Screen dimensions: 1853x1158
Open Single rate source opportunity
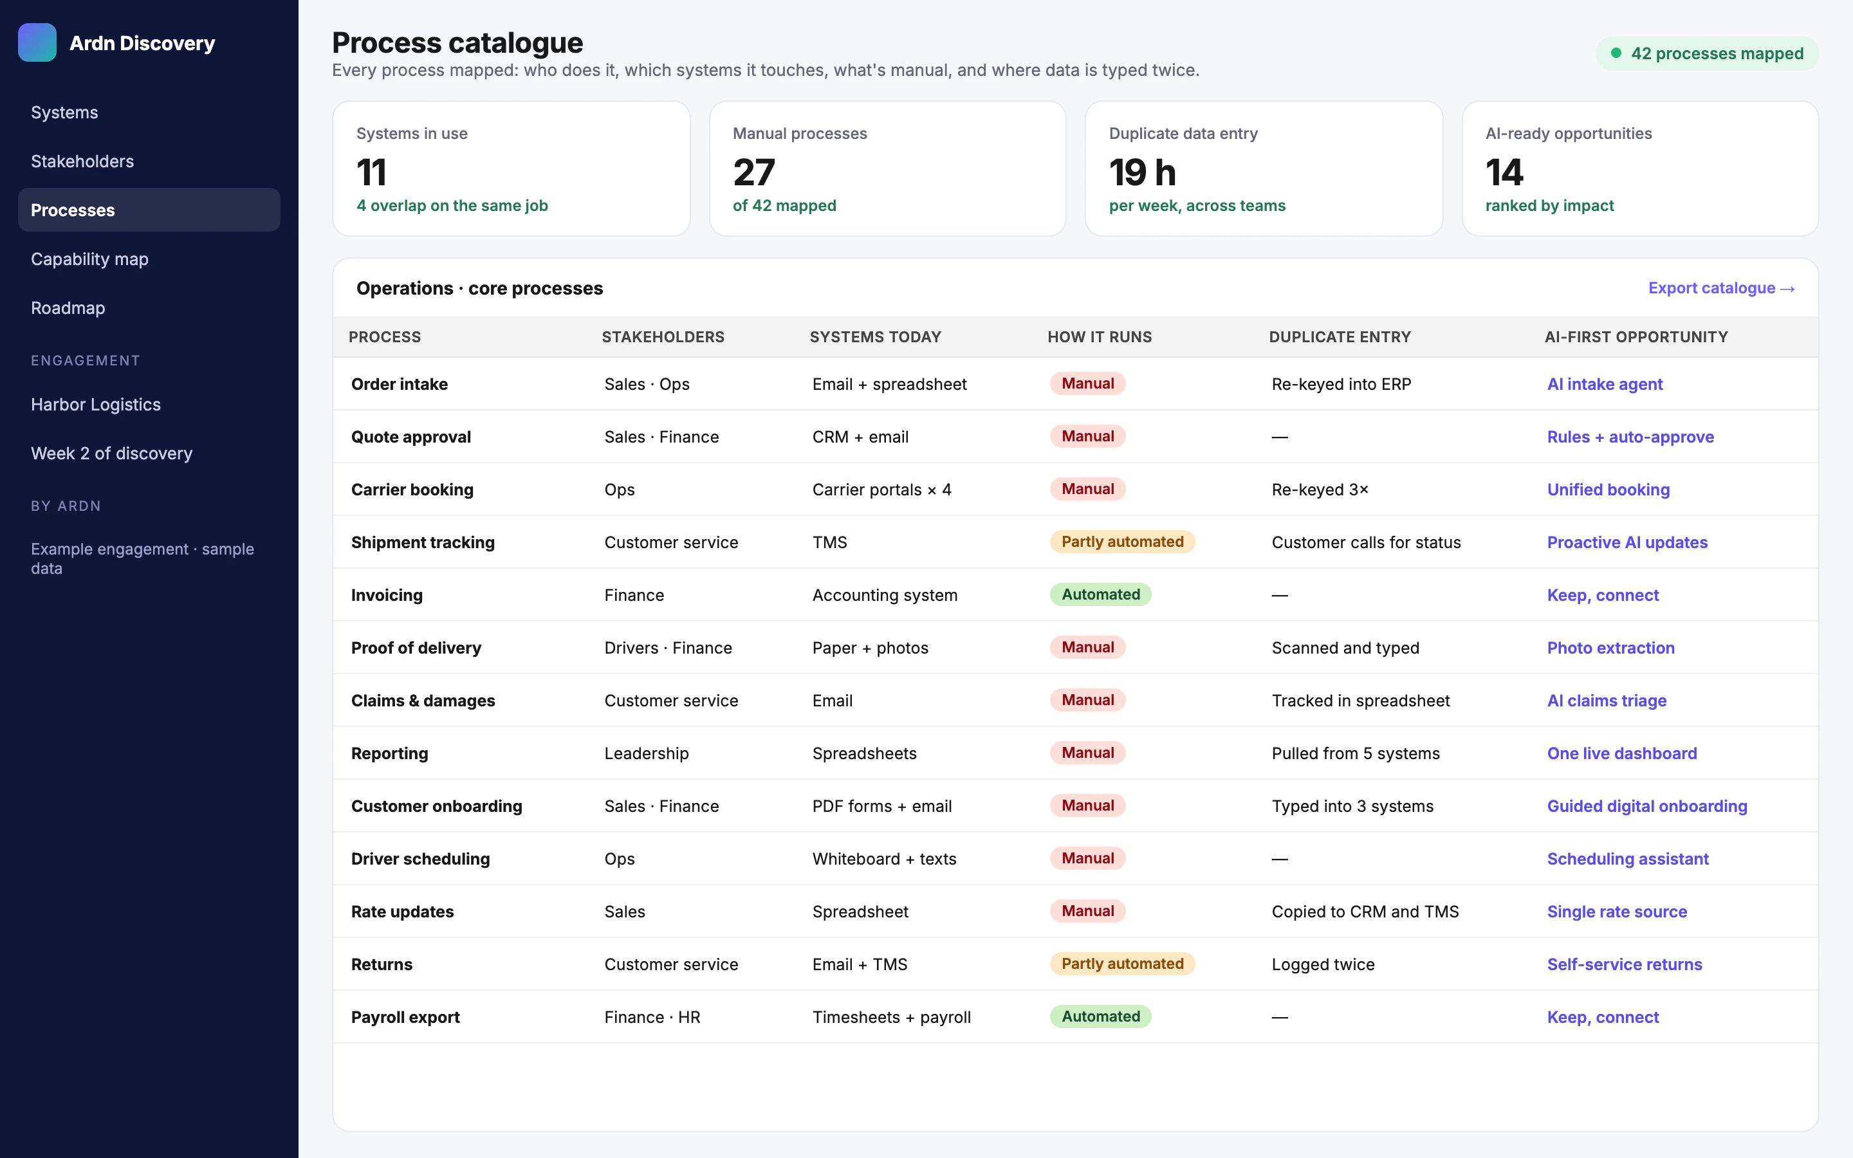pyautogui.click(x=1617, y=912)
